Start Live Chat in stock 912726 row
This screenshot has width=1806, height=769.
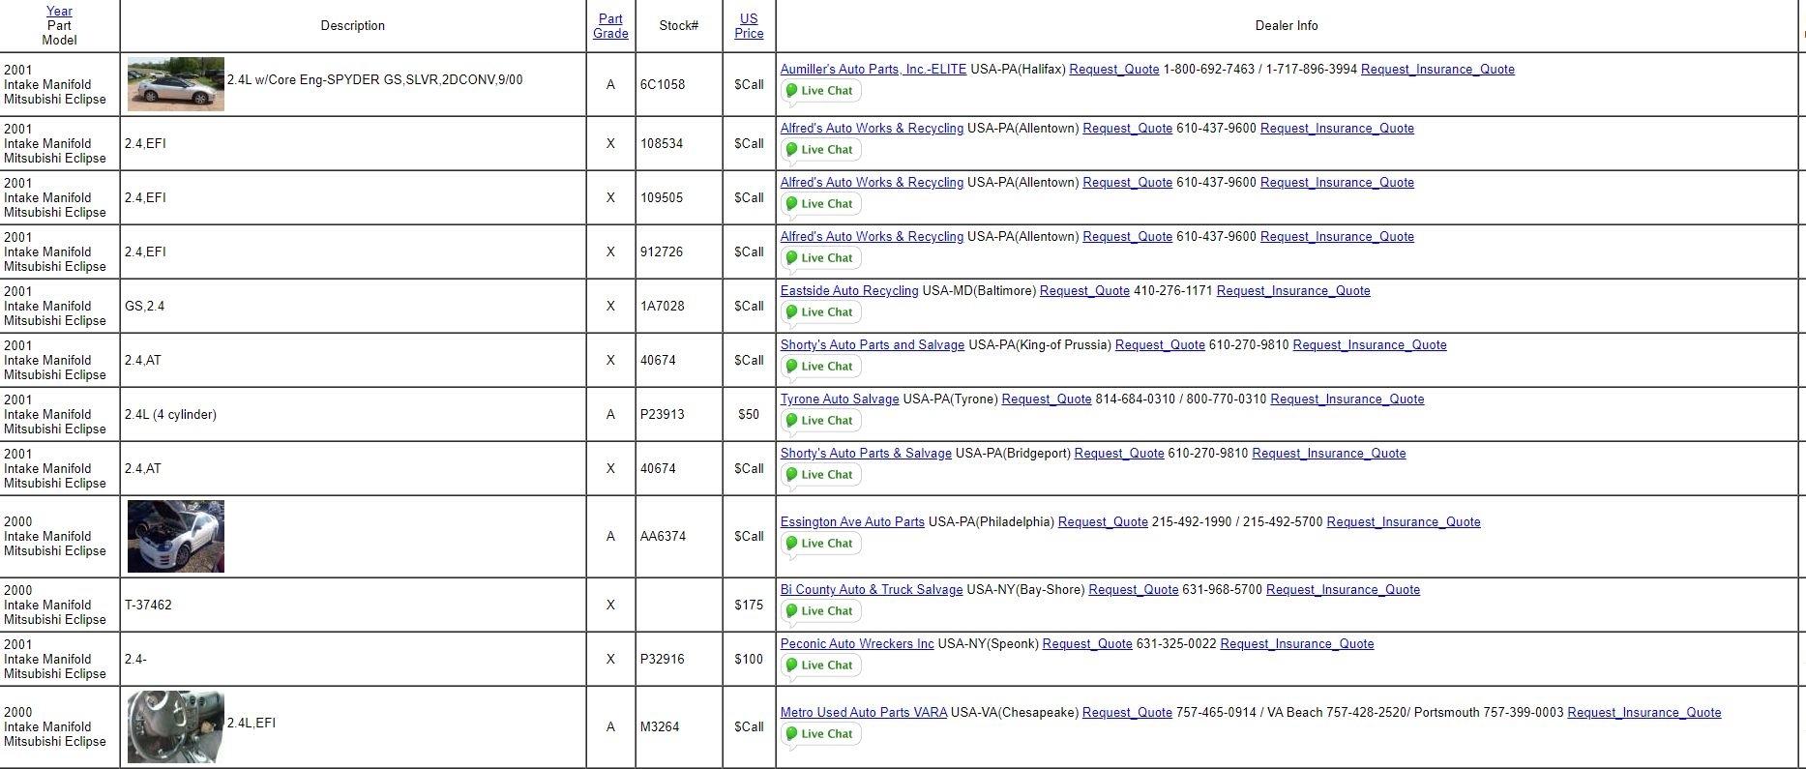pos(820,258)
